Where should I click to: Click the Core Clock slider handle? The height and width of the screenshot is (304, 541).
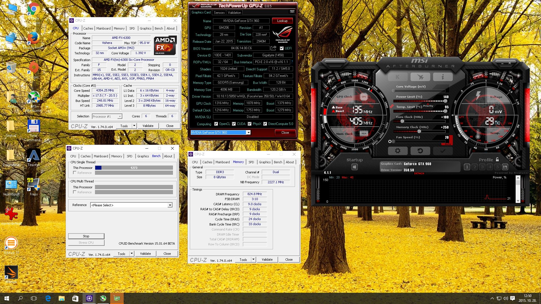pyautogui.click(x=402, y=121)
